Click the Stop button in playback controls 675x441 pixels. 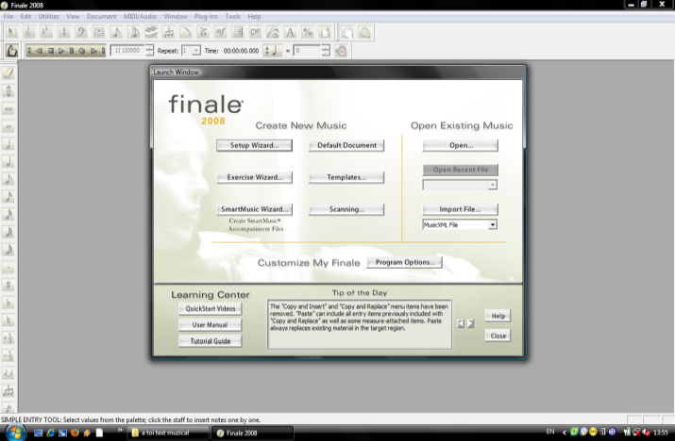click(51, 51)
